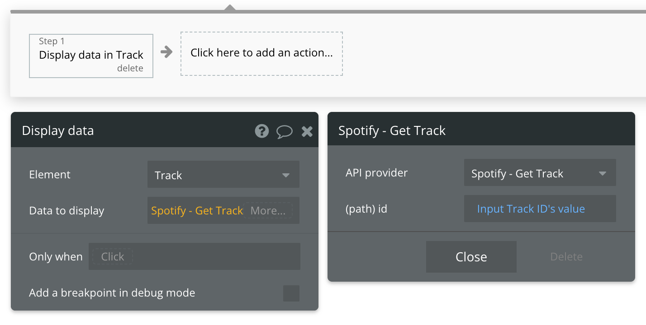Click the triangle pointer atop the workflow panel

(230, 8)
